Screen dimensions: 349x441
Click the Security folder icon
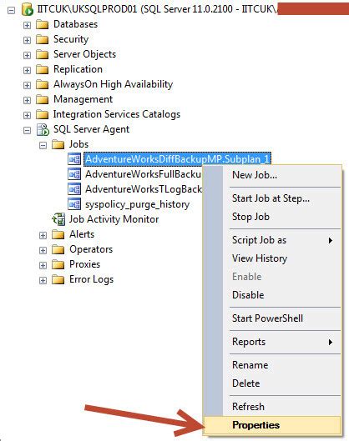pyautogui.click(x=43, y=39)
